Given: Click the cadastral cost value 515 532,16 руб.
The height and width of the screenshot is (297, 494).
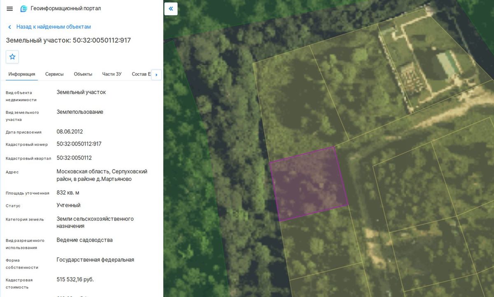Looking at the screenshot, I should pyautogui.click(x=75, y=280).
